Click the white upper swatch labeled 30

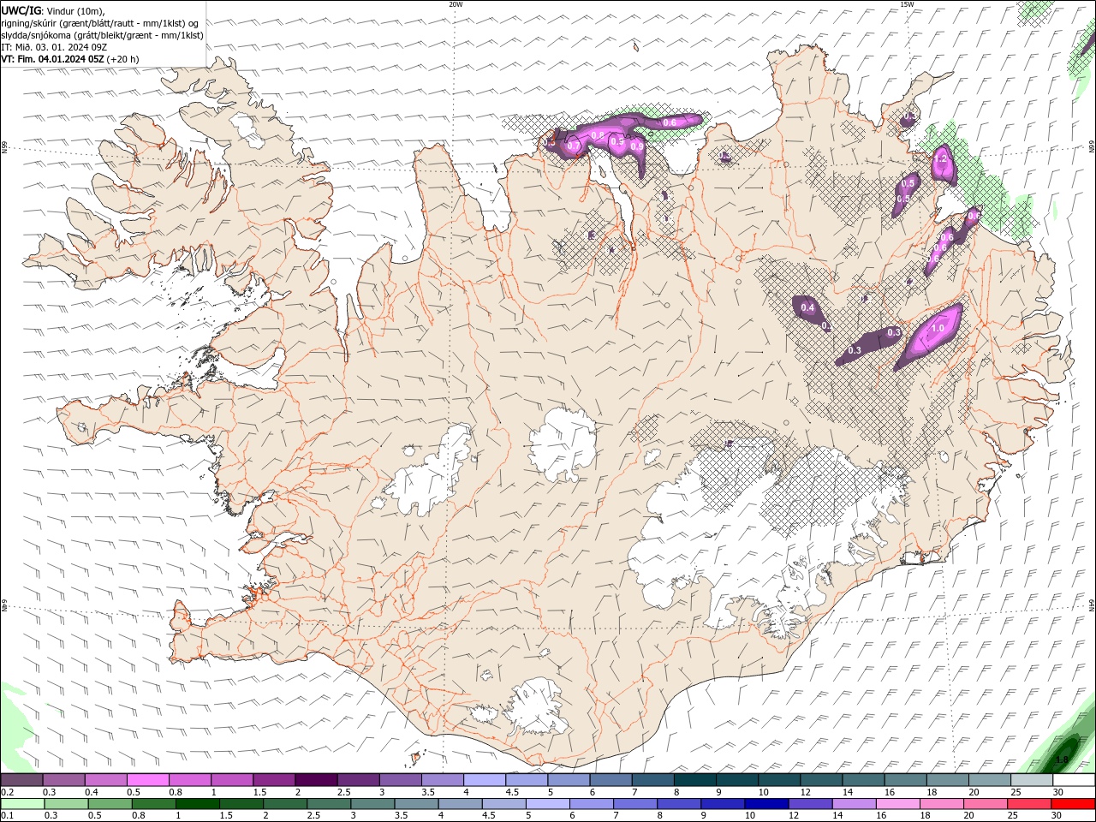coord(1075,779)
